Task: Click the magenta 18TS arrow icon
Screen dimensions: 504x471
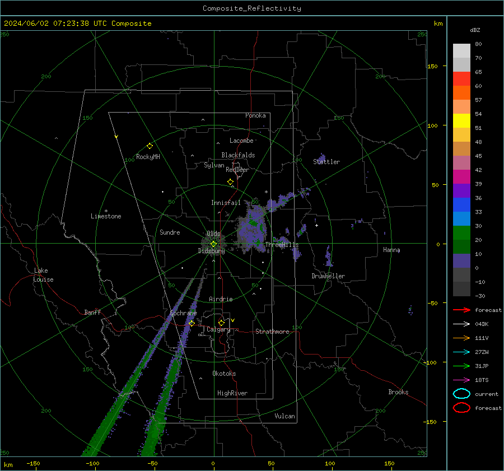Action: tap(461, 380)
